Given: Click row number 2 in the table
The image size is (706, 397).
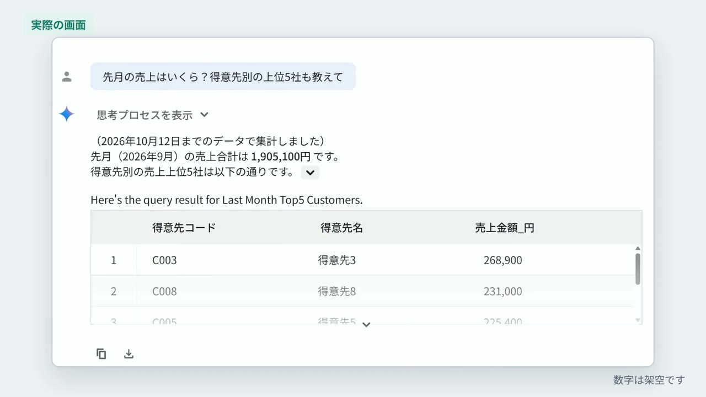Looking at the screenshot, I should pos(114,291).
